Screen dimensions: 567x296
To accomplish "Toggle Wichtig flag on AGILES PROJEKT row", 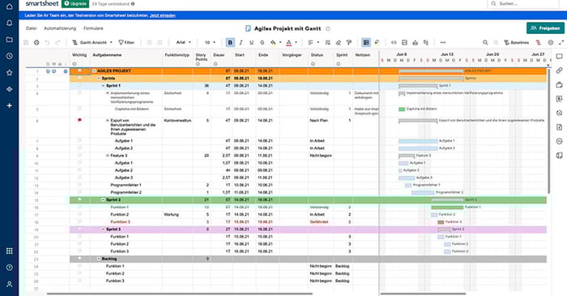I will [x=79, y=71].
